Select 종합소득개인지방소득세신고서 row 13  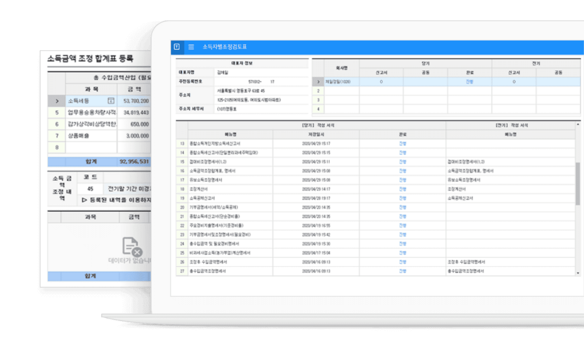[215, 144]
